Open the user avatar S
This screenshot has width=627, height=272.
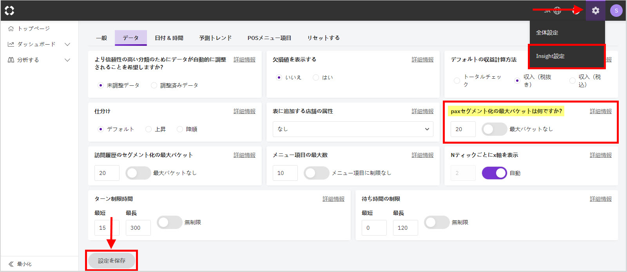coord(616,11)
